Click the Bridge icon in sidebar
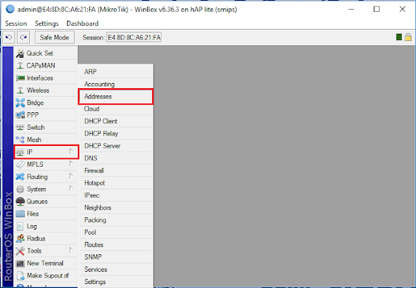 20,102
